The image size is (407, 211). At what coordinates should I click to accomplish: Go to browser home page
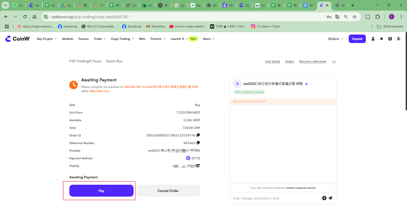click(x=34, y=17)
